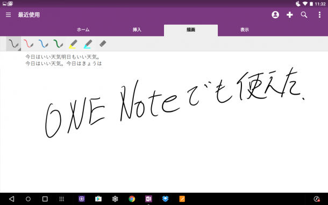The height and width of the screenshot is (205, 328).
Task: Tap the image notification icon in status bar
Action: (x=4, y=4)
